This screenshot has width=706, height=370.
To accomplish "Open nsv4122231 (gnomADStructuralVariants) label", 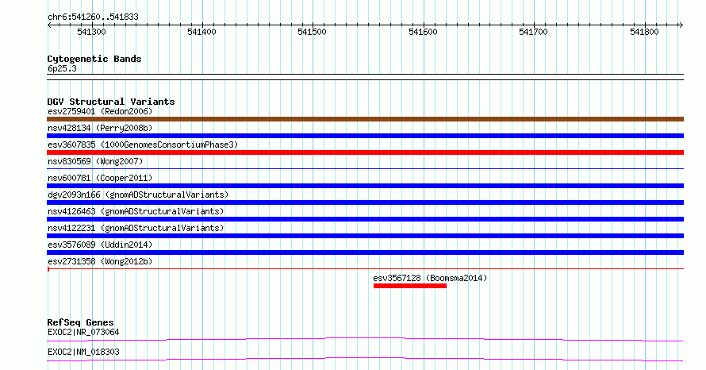I will (x=136, y=228).
